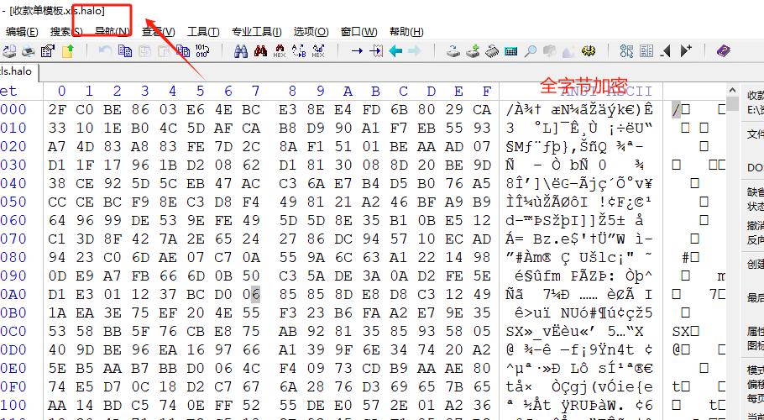Screen dimensions: 764x420
Task: Open the purple Help book icon
Action: click(723, 51)
